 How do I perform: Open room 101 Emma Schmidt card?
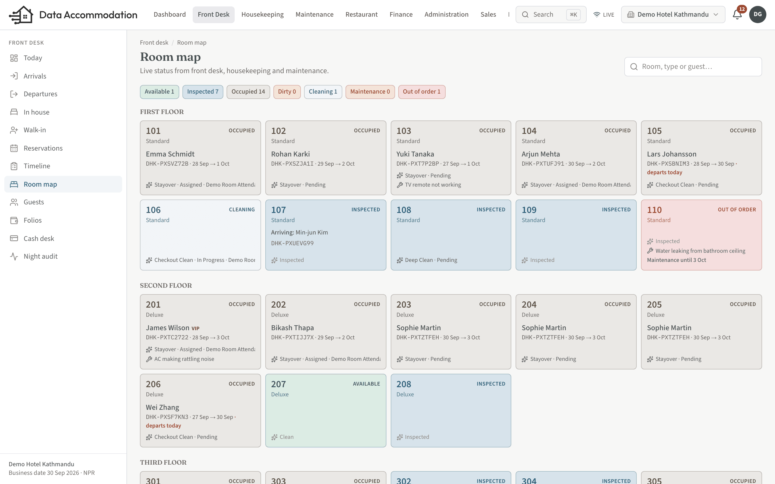pos(200,158)
